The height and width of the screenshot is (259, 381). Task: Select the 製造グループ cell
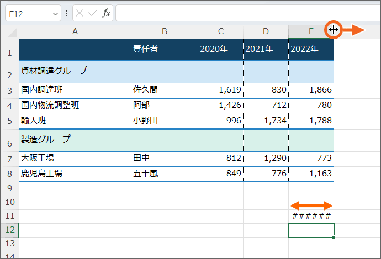pos(75,140)
